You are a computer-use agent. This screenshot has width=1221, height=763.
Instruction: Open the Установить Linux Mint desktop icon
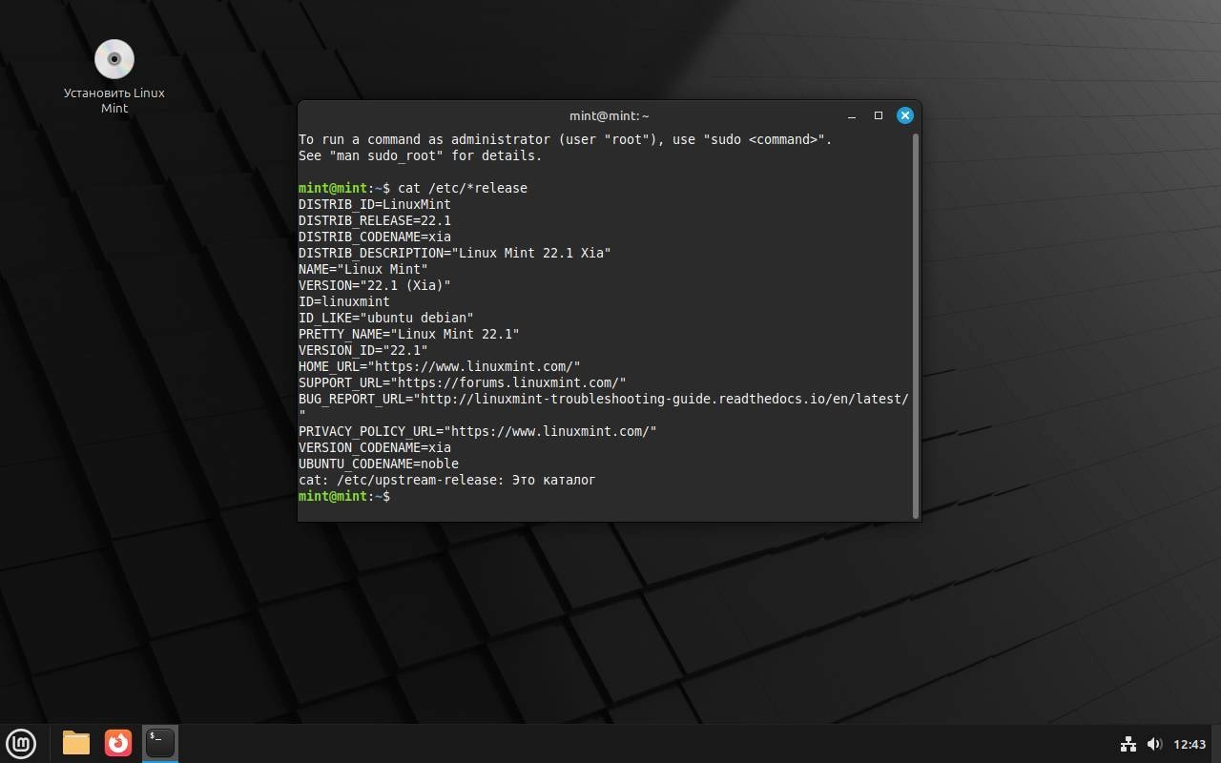114,76
